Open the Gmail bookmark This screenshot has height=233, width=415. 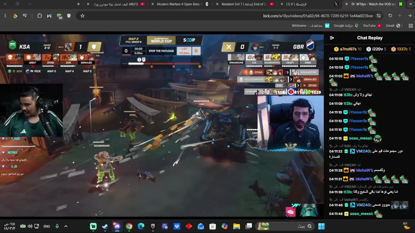coord(393,26)
